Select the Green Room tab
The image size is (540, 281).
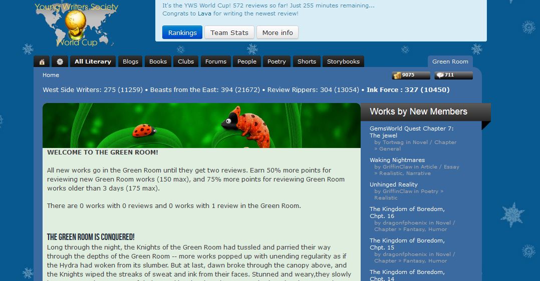pyautogui.click(x=450, y=61)
